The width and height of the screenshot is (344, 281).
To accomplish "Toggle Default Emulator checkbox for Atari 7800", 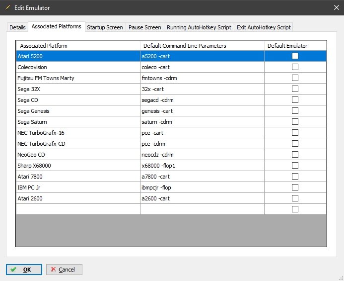I will 295,177.
